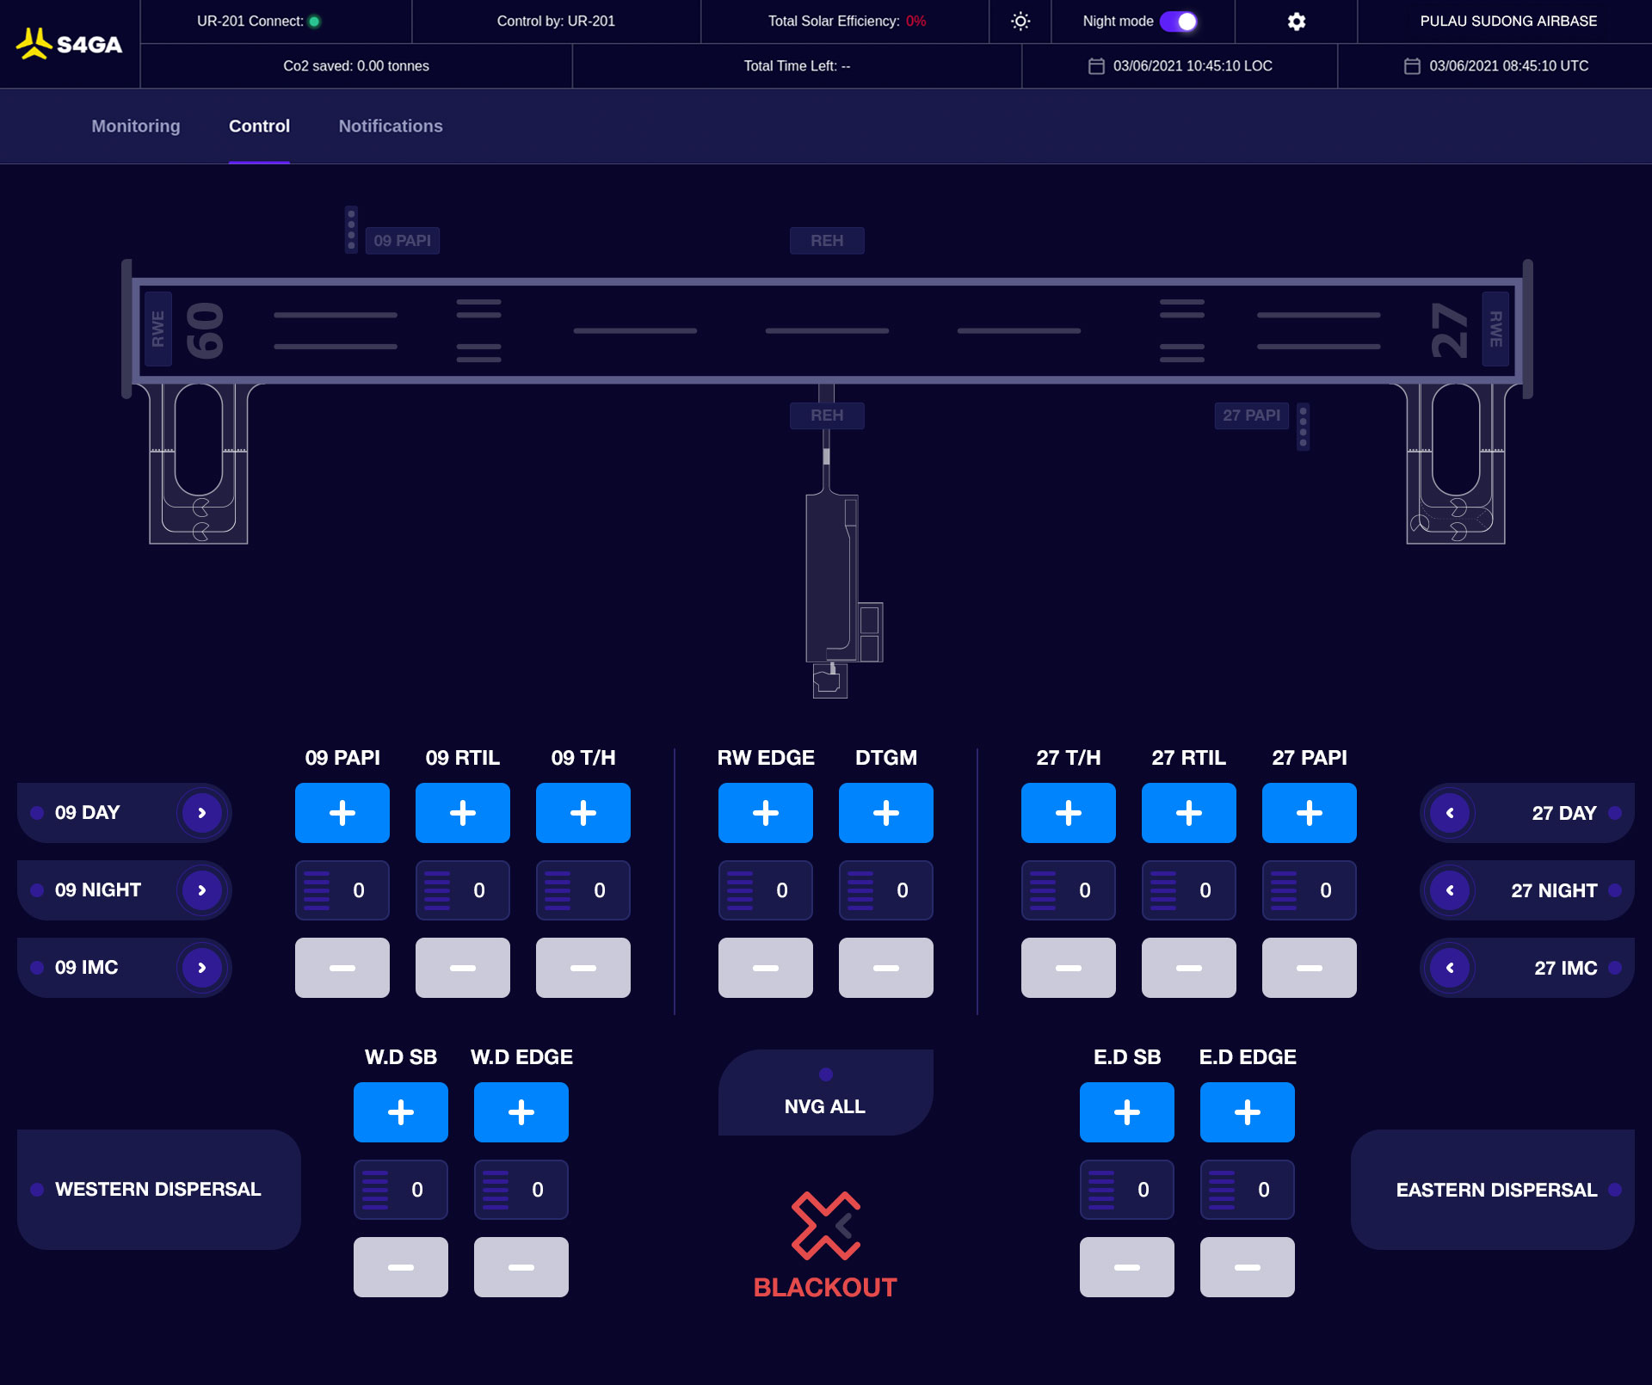Click calendar icon beside LOC time
Screen dimensions: 1652x1385
pyautogui.click(x=1096, y=66)
